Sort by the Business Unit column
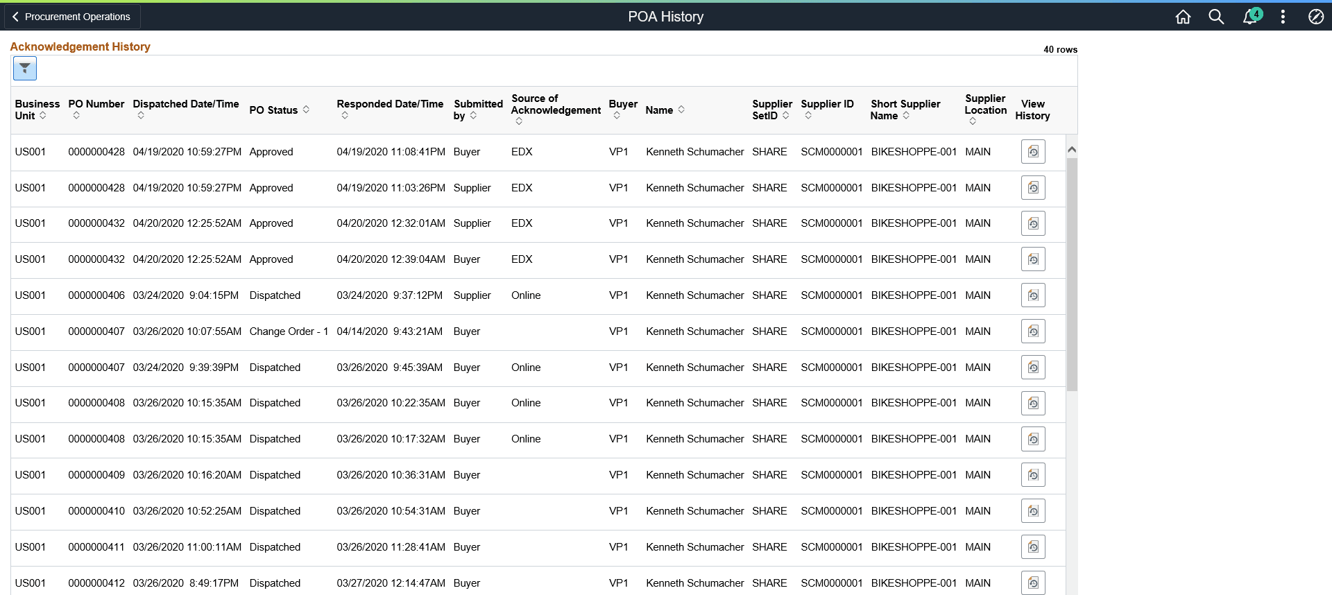 click(x=37, y=110)
